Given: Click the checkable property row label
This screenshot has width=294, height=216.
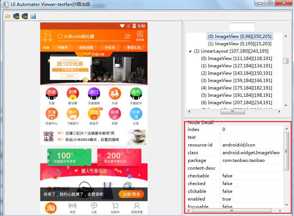Looking at the screenshot, I should (x=198, y=176).
